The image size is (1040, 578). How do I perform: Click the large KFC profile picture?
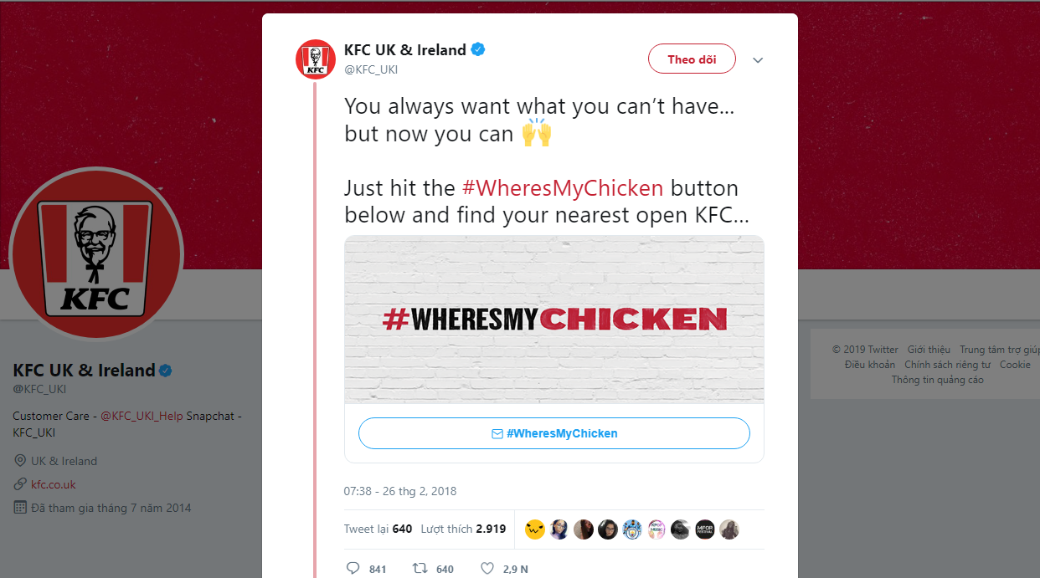coord(96,254)
